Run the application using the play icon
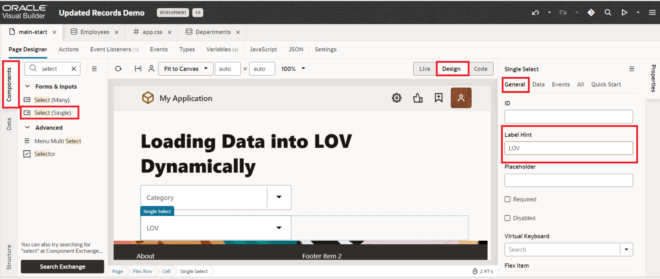Image resolution: width=660 pixels, height=279 pixels. (x=625, y=12)
